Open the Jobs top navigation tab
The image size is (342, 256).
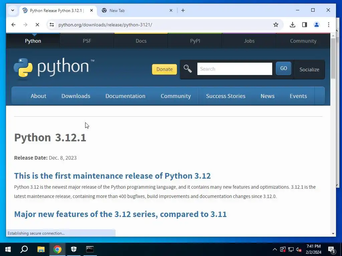249,41
